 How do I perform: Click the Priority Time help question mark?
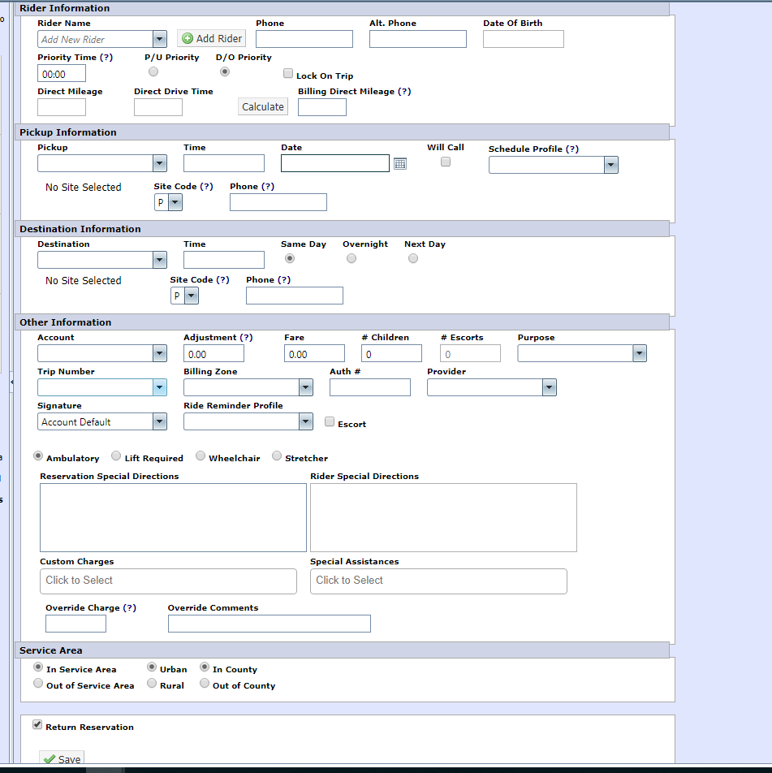[x=106, y=57]
